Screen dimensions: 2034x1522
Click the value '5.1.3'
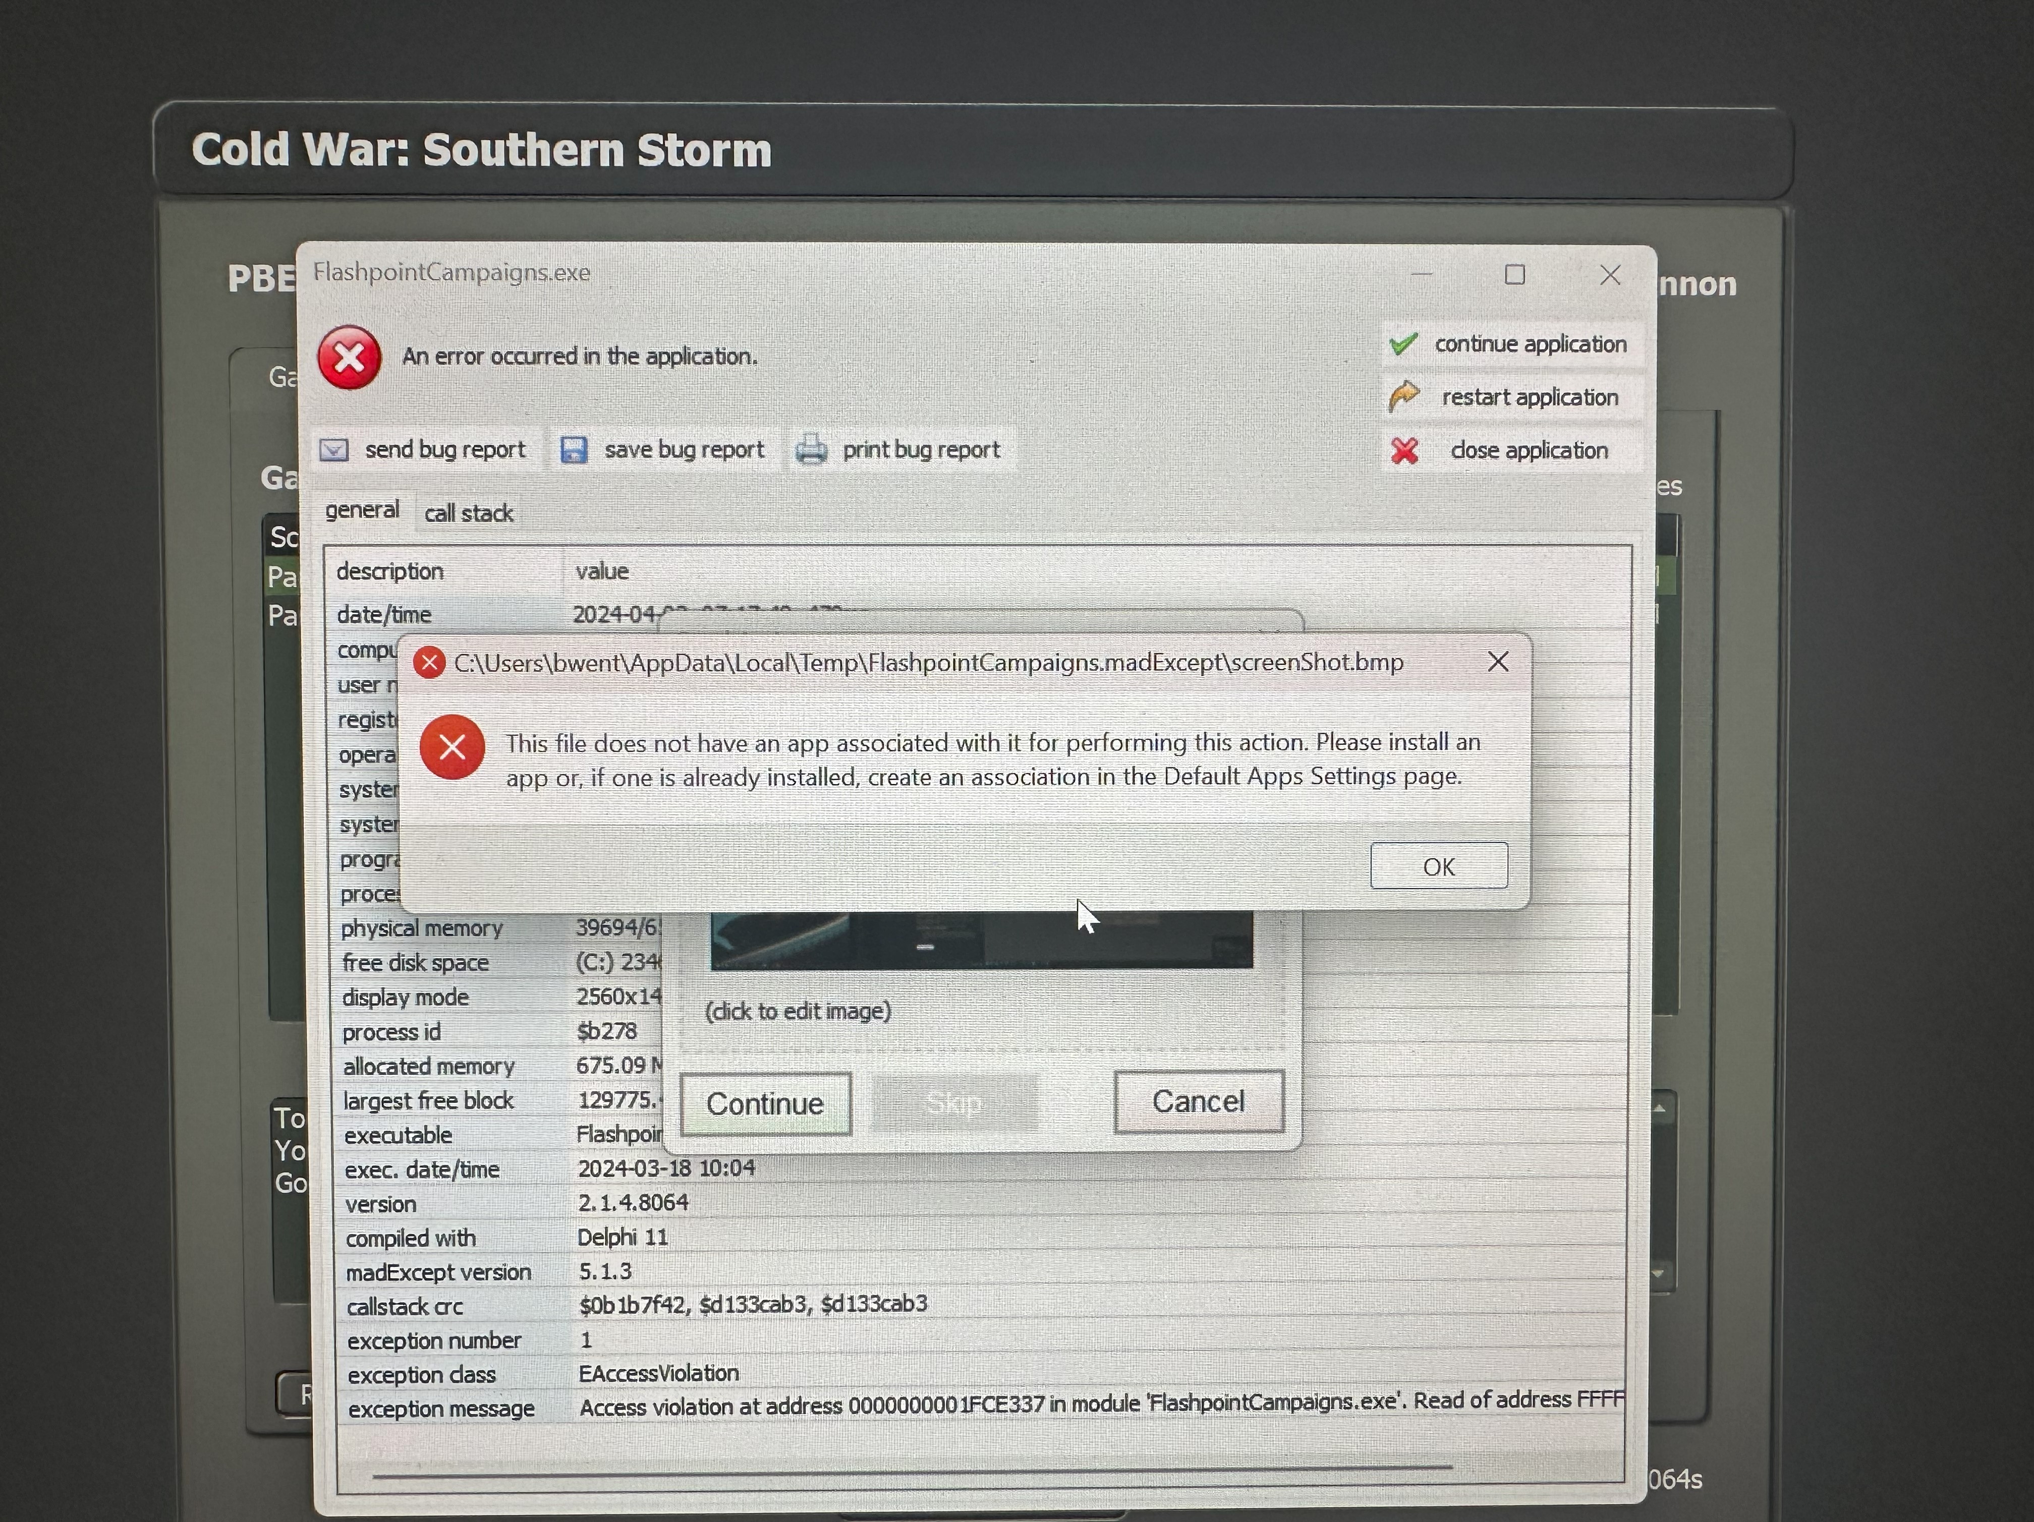[605, 1271]
